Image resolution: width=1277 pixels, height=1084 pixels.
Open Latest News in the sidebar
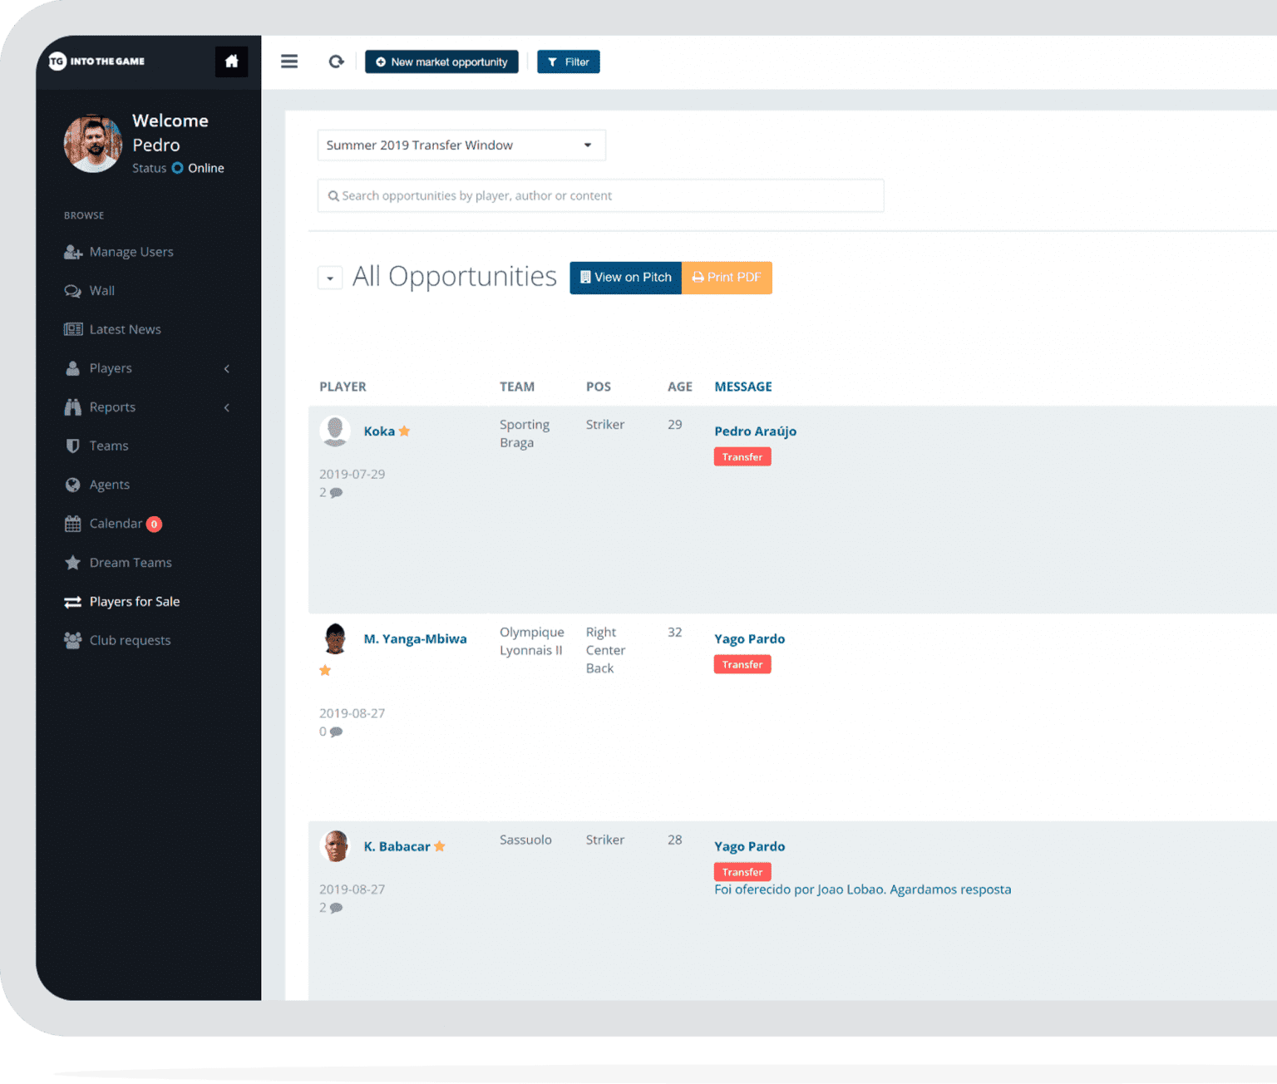pos(125,329)
